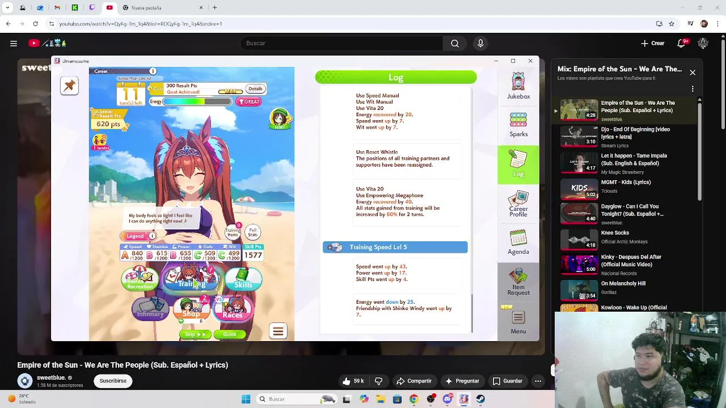Open Windows Start menu

(246, 399)
